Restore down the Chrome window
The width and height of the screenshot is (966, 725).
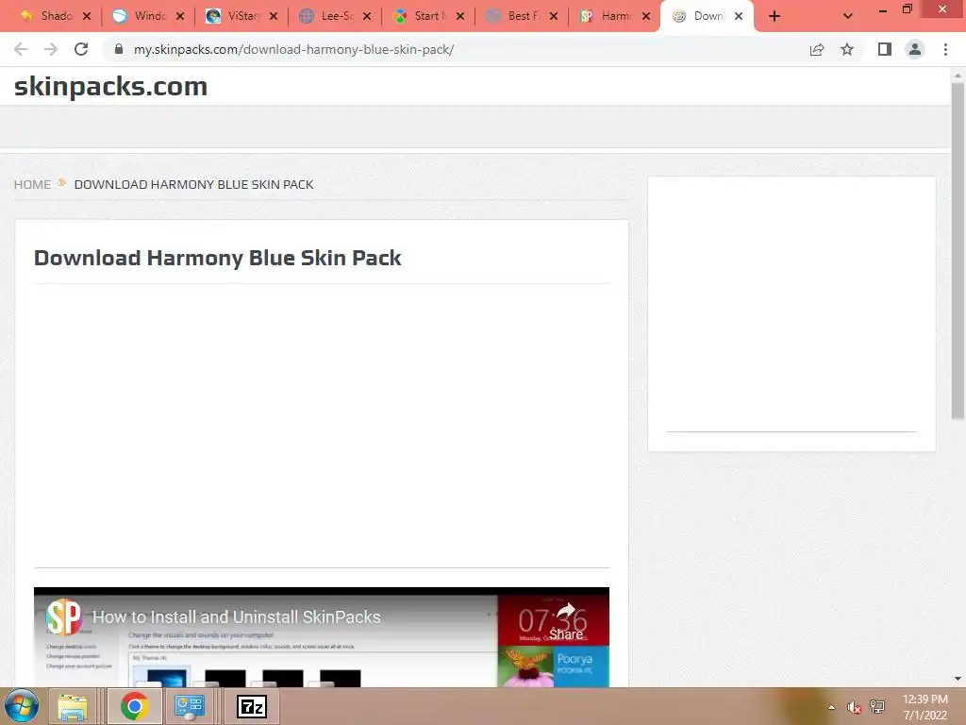[x=908, y=9]
